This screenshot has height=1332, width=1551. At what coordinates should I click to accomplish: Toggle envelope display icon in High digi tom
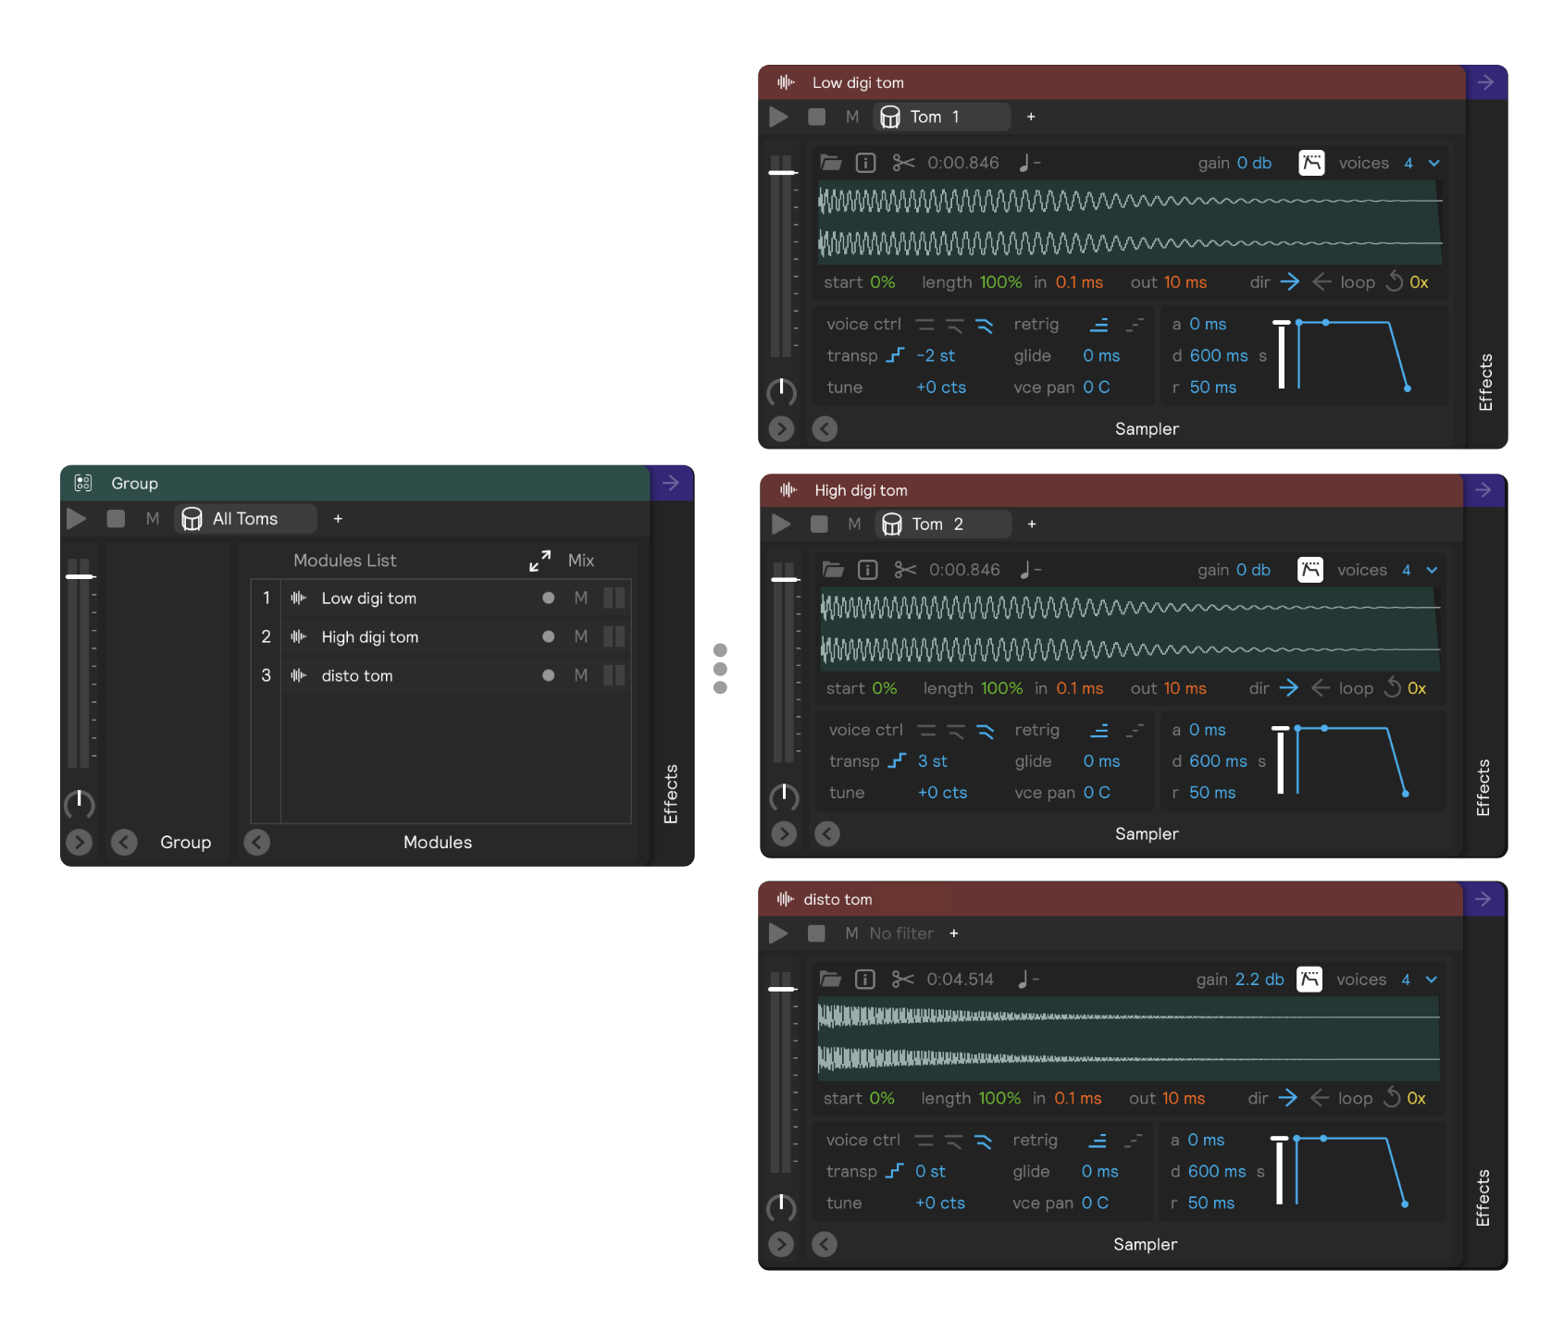[1310, 570]
